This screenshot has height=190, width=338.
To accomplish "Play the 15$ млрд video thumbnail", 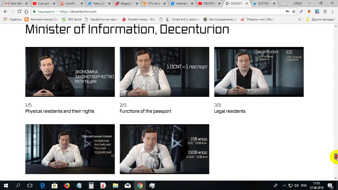I will click(x=164, y=149).
